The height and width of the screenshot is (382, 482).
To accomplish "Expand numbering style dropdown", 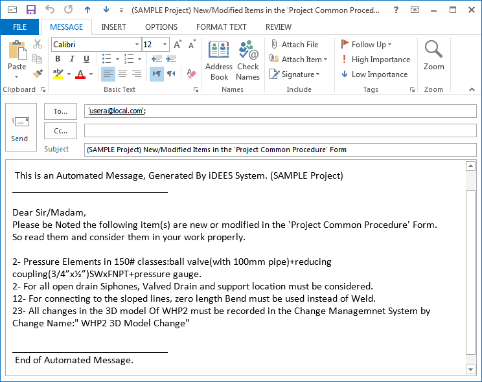I will point(139,59).
